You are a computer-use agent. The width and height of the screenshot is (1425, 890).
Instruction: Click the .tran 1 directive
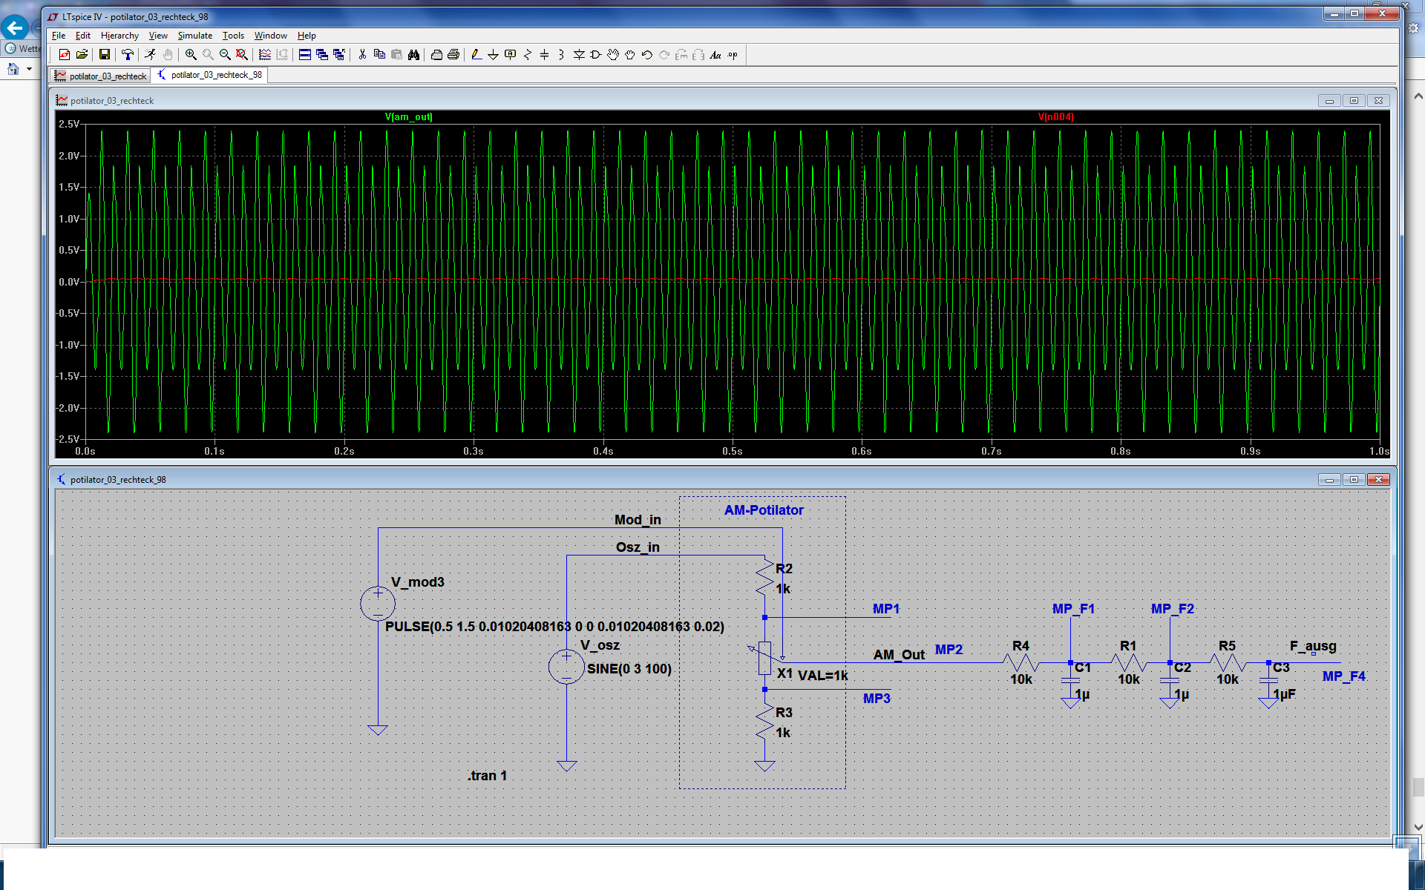point(487,776)
